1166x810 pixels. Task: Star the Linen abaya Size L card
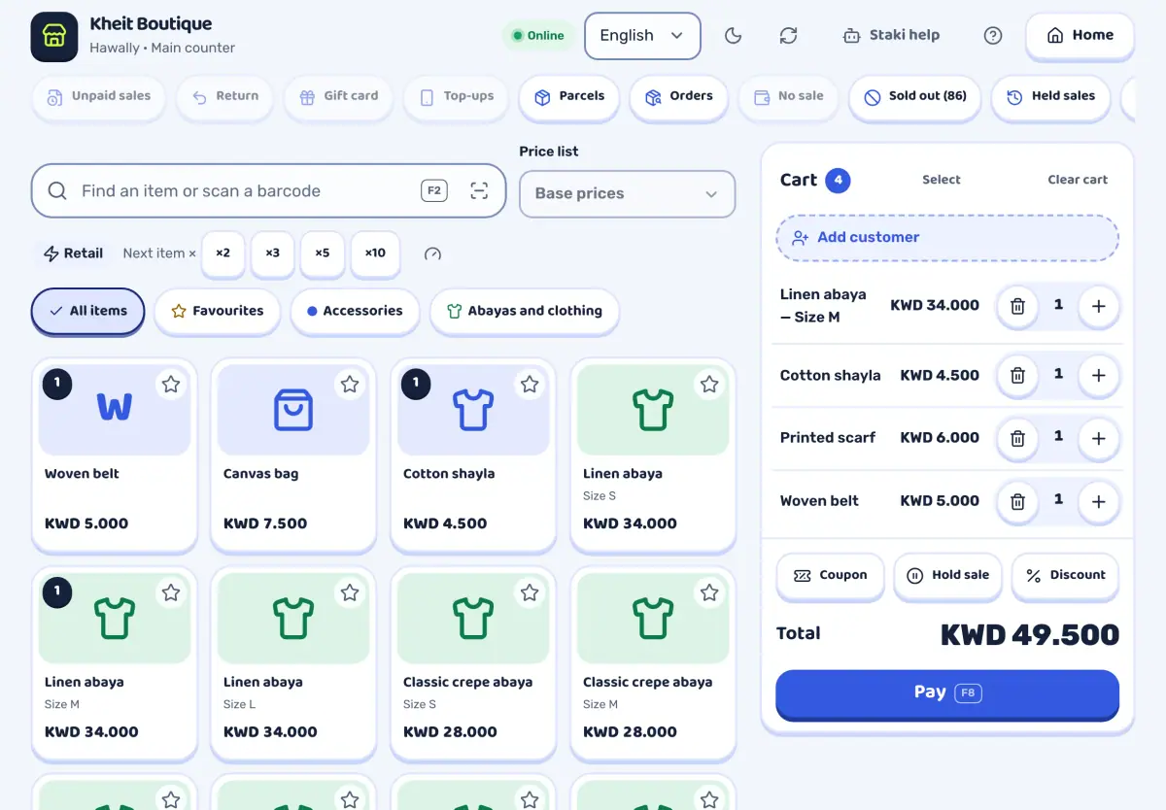[350, 592]
